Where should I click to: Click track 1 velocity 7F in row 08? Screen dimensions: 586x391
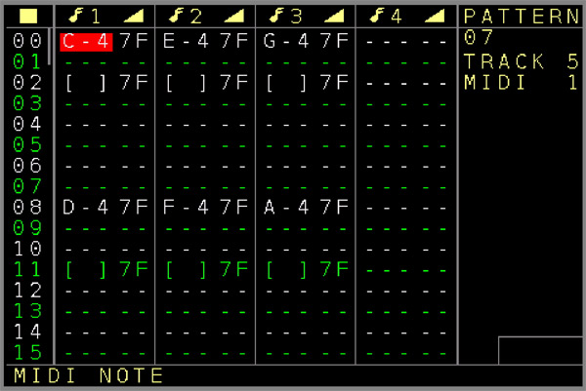134,207
